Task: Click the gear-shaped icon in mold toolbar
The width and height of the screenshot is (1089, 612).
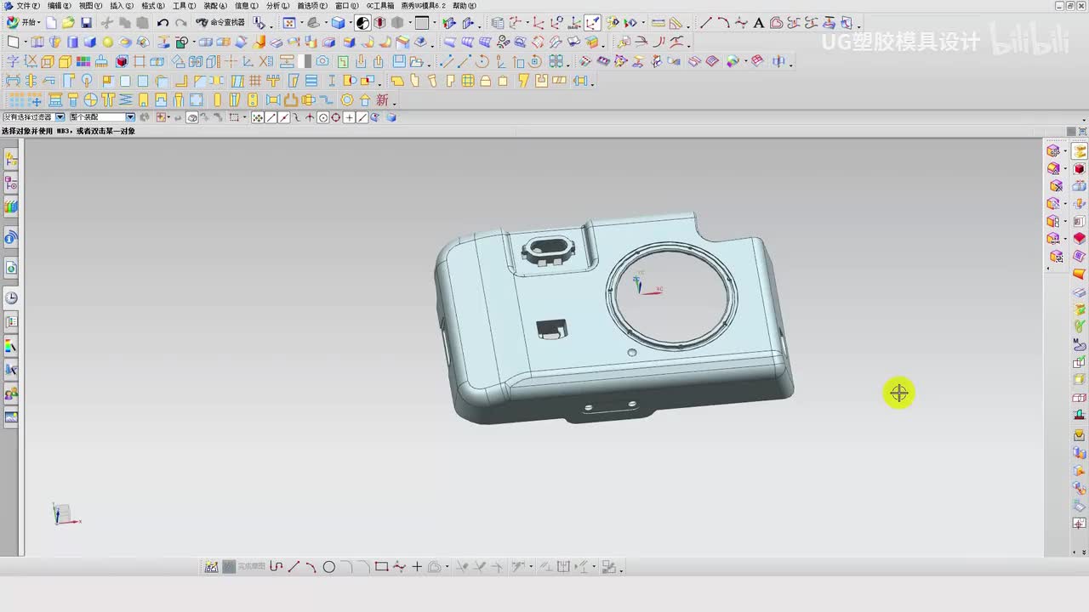Action: tap(347, 100)
